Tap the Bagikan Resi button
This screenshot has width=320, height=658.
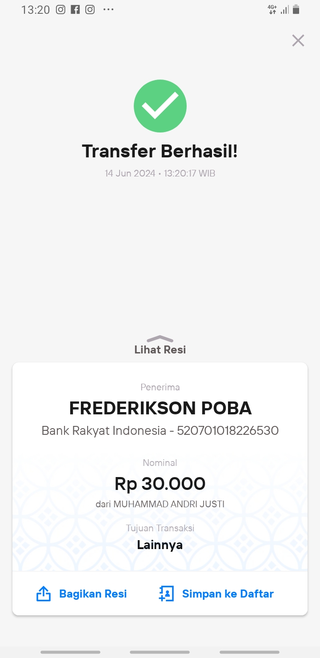click(81, 594)
